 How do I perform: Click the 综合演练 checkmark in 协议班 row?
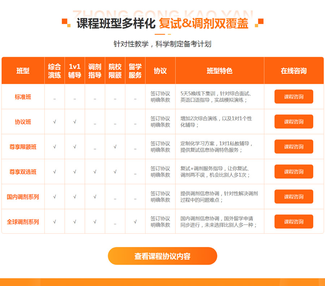coord(55,122)
